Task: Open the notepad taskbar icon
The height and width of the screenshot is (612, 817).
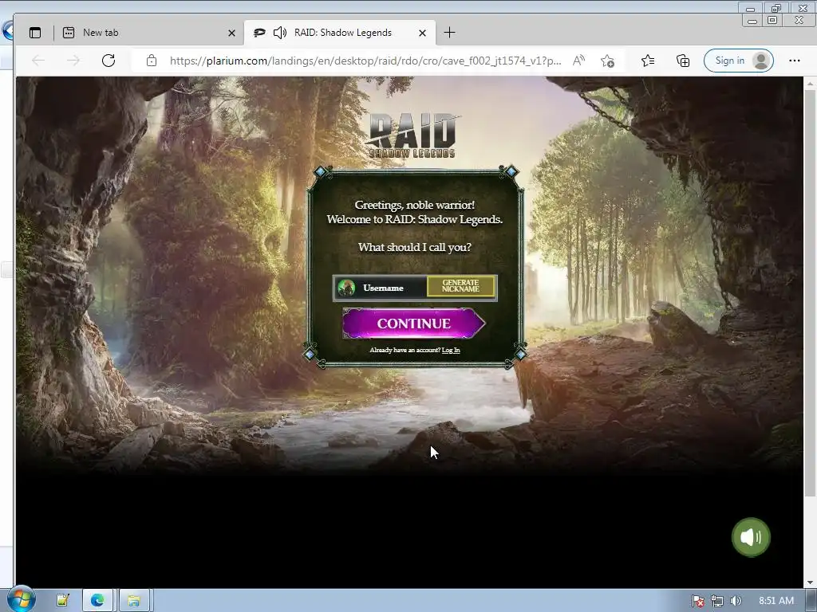Action: click(63, 601)
